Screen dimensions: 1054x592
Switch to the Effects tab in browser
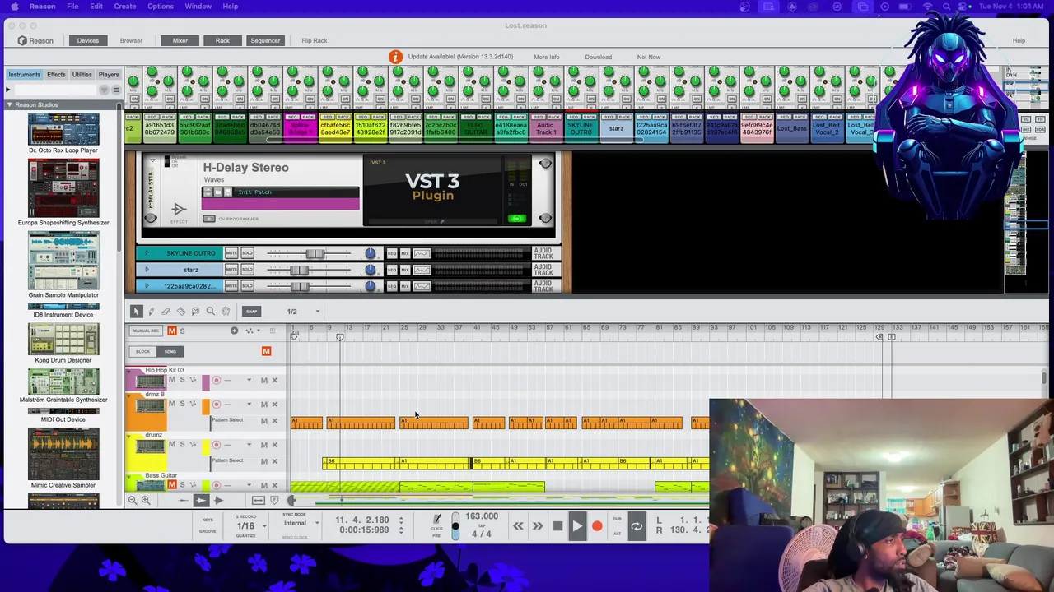point(56,75)
